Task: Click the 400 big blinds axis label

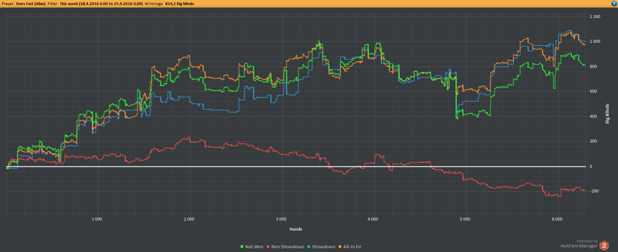Action: click(x=593, y=117)
